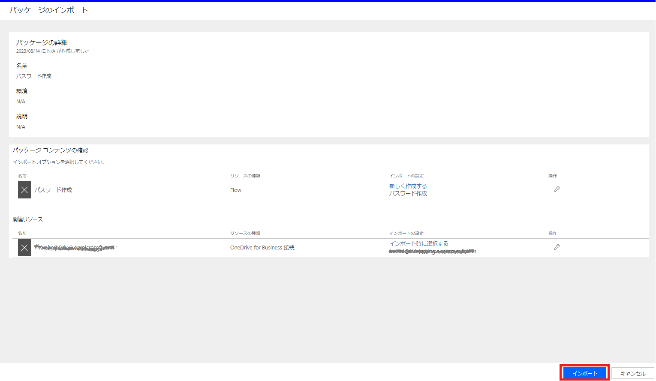Click the パッケージ コンテンツの確認 heading
This screenshot has height=381, width=656.
(x=50, y=150)
